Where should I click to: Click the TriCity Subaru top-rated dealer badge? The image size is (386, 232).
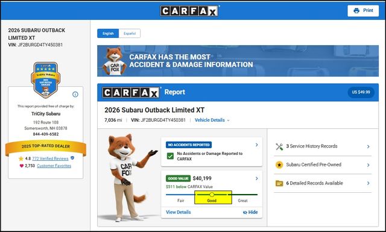coord(46,80)
